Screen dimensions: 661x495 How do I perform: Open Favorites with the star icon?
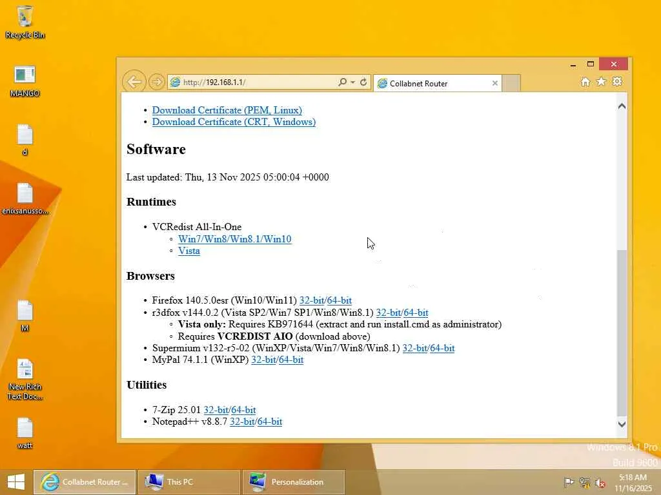601,81
